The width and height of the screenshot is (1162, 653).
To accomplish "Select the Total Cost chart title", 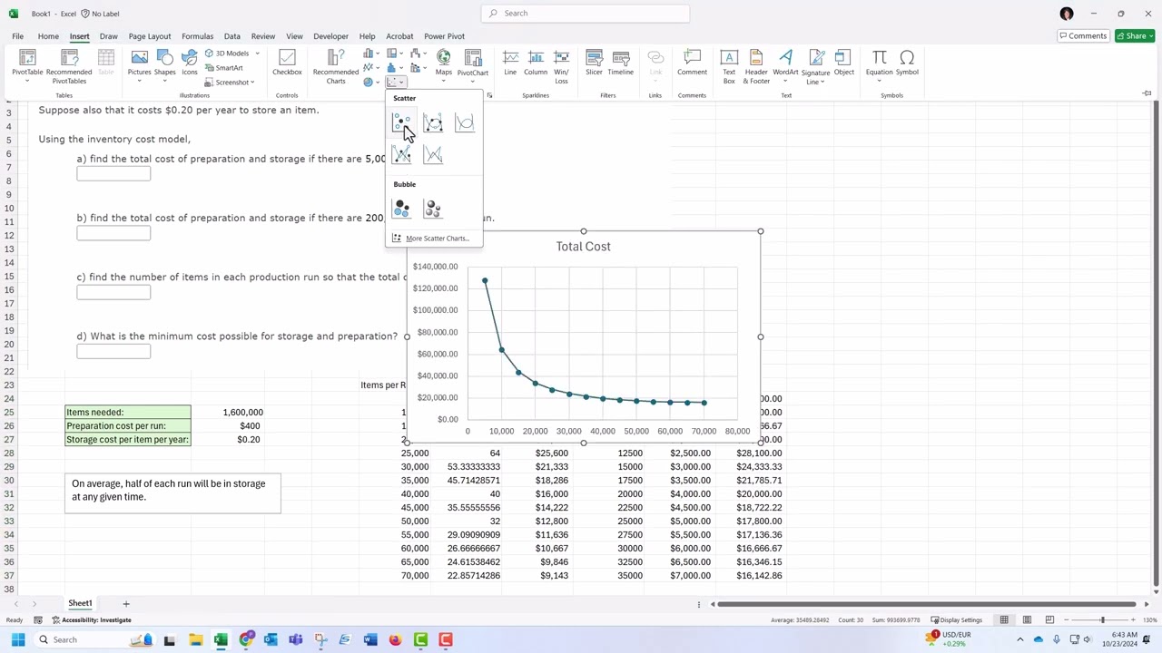I will point(583,247).
